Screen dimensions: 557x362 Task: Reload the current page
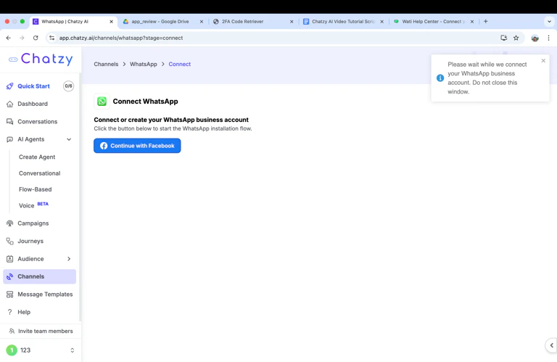click(x=36, y=38)
